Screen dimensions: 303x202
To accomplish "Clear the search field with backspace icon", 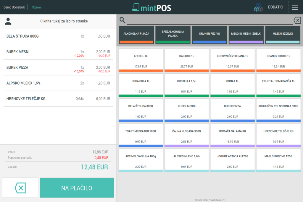I will (297, 20).
